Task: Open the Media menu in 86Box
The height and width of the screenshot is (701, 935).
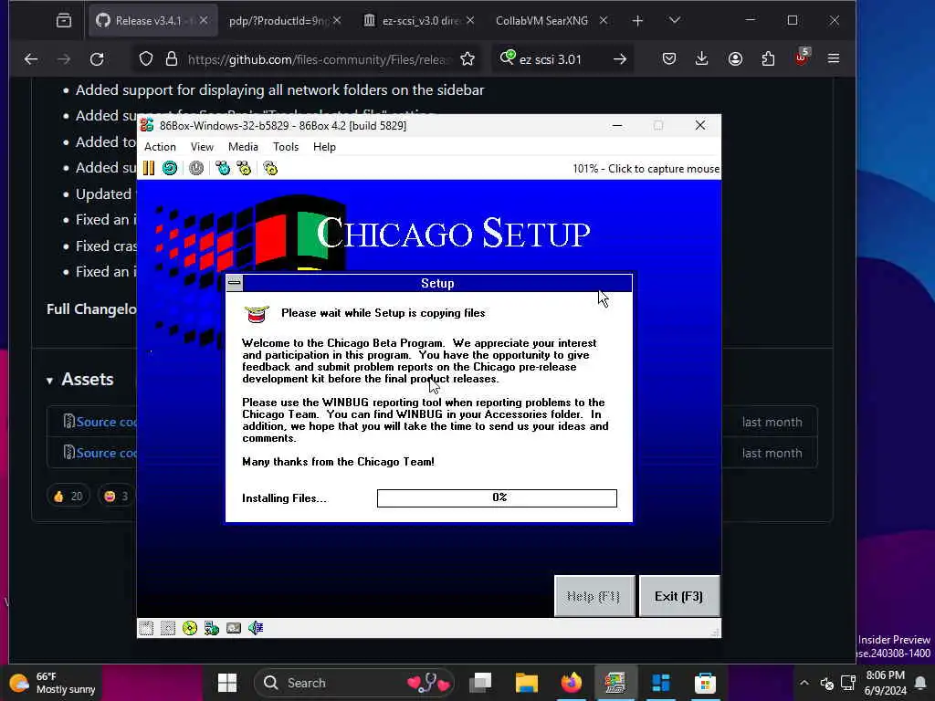Action: pyautogui.click(x=243, y=147)
